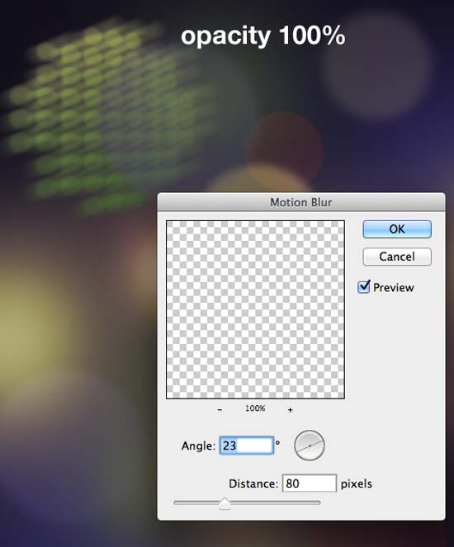Image resolution: width=454 pixels, height=547 pixels.
Task: Click the Distance label text
Action: (253, 483)
